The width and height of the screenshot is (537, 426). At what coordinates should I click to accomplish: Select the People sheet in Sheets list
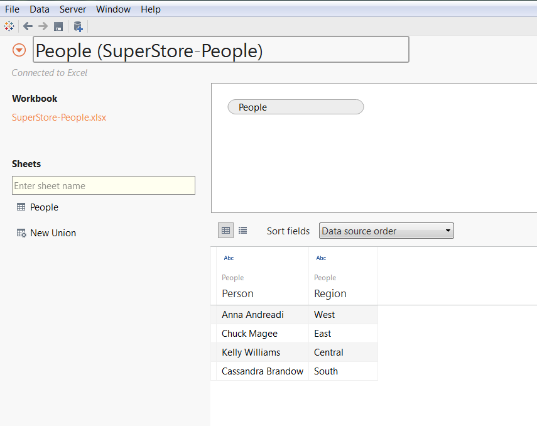tap(44, 207)
